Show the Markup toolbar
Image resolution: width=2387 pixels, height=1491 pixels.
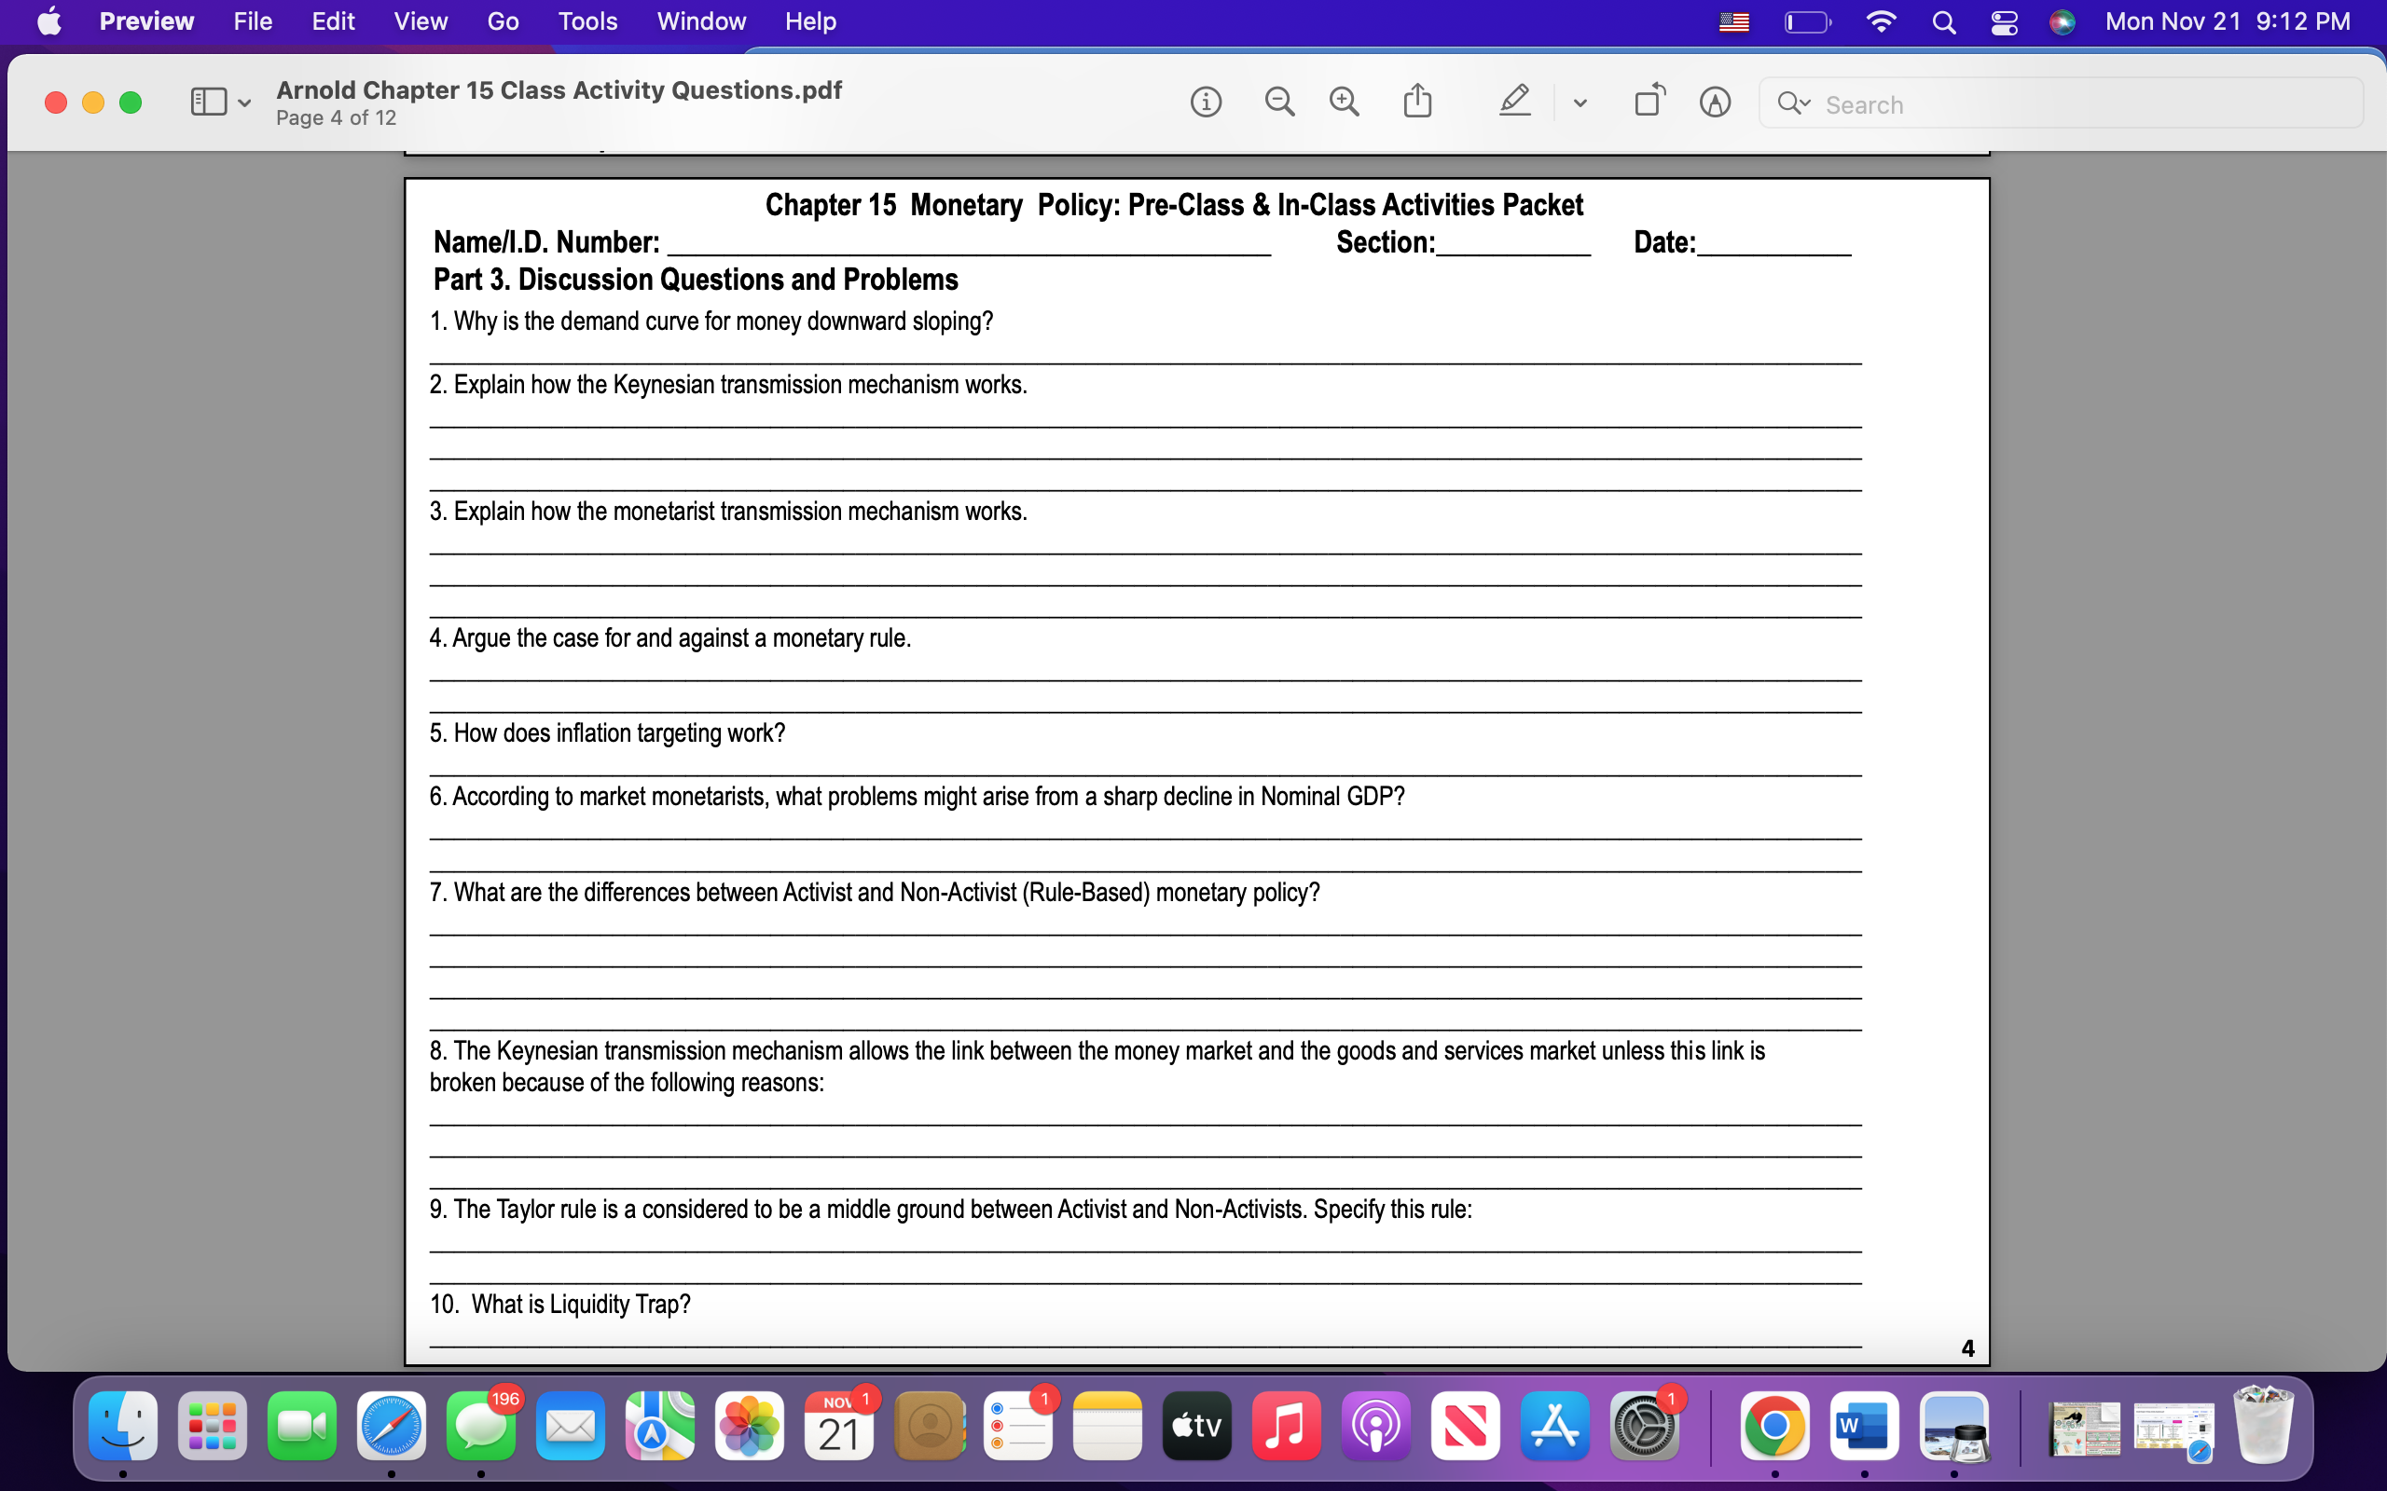1716,103
